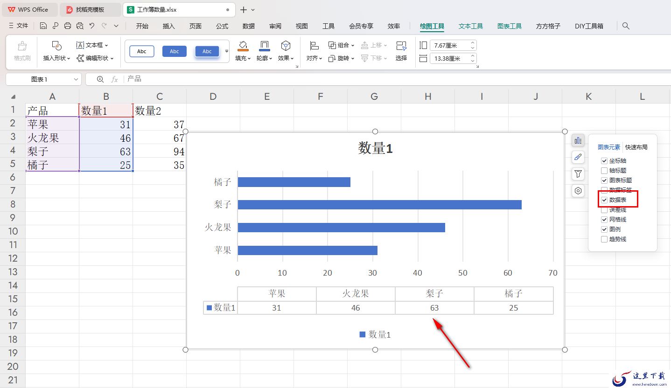
Task: Uncheck the 网格线 (Gridlines) checkbox
Action: pos(604,220)
